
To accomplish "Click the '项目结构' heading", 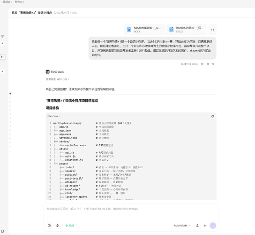I will pos(52,108).
